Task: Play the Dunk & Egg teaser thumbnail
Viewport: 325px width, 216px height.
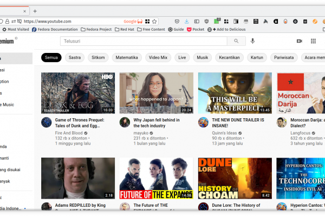Action: pyautogui.click(x=78, y=93)
